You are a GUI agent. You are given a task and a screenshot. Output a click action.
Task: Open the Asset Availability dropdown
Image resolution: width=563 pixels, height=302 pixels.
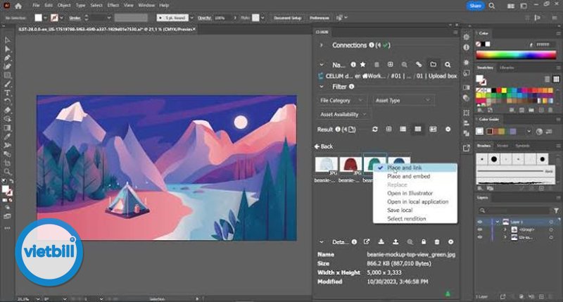tap(343, 115)
